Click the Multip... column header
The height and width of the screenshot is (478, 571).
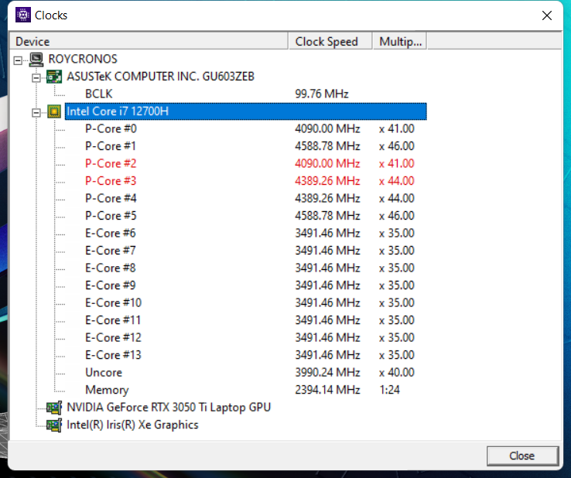400,41
